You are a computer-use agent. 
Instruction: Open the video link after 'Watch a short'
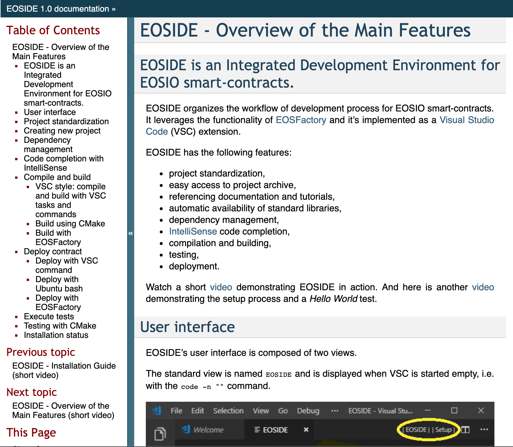[221, 287]
